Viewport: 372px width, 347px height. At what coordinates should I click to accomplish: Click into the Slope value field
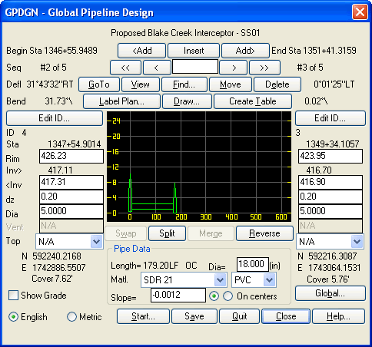click(178, 295)
